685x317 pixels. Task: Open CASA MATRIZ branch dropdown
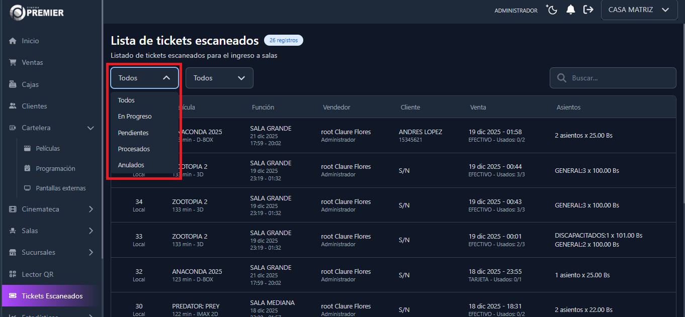639,10
